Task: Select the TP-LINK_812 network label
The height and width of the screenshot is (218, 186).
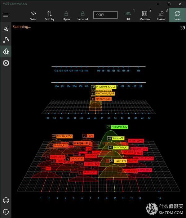Action: [59, 146]
